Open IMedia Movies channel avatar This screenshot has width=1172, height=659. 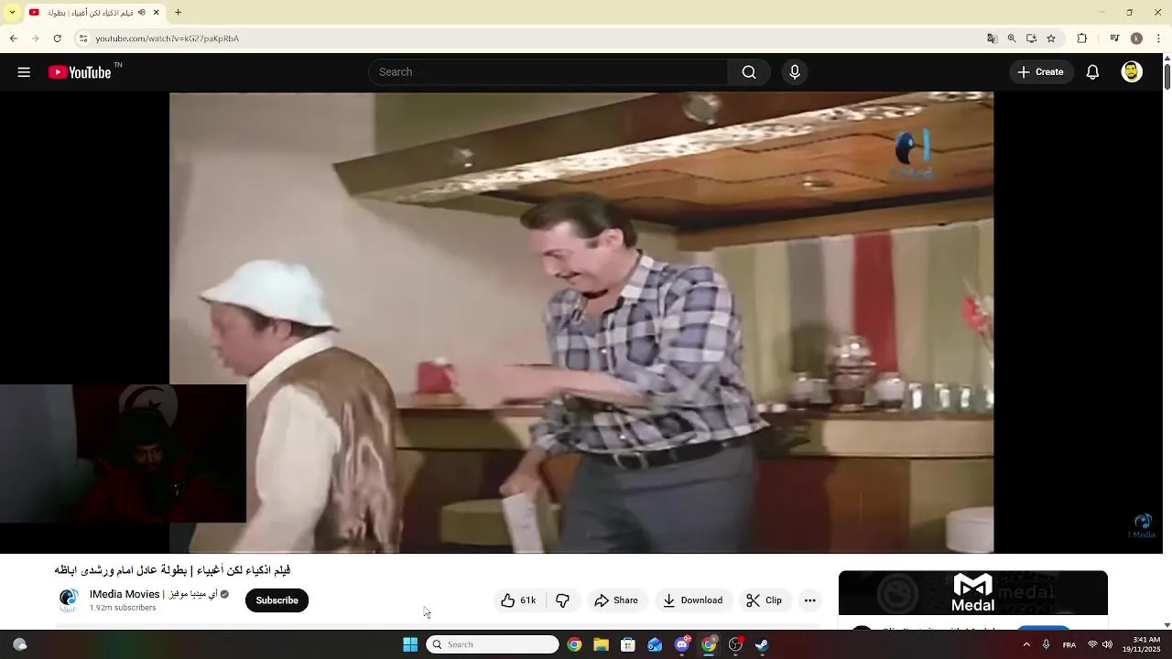[69, 600]
